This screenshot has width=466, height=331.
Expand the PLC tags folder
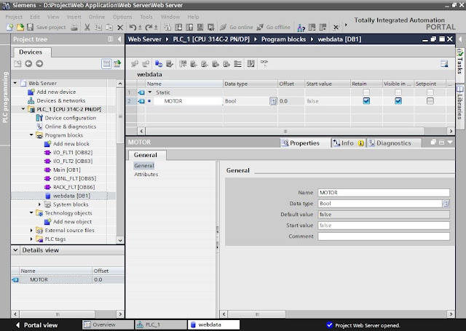[x=31, y=239]
